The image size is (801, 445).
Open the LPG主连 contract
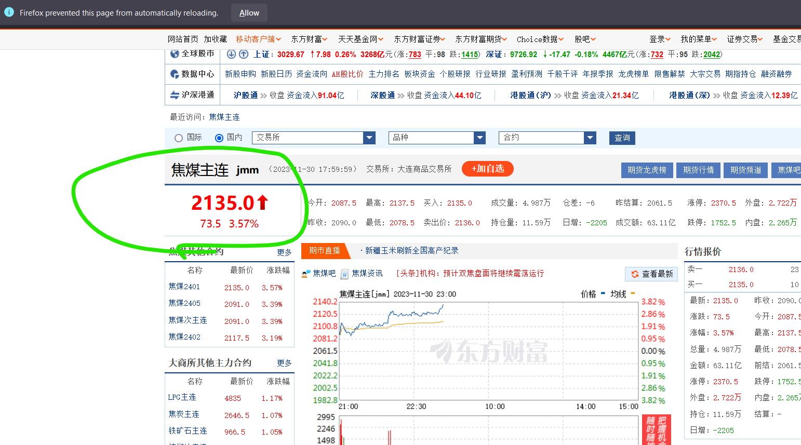pyautogui.click(x=182, y=397)
